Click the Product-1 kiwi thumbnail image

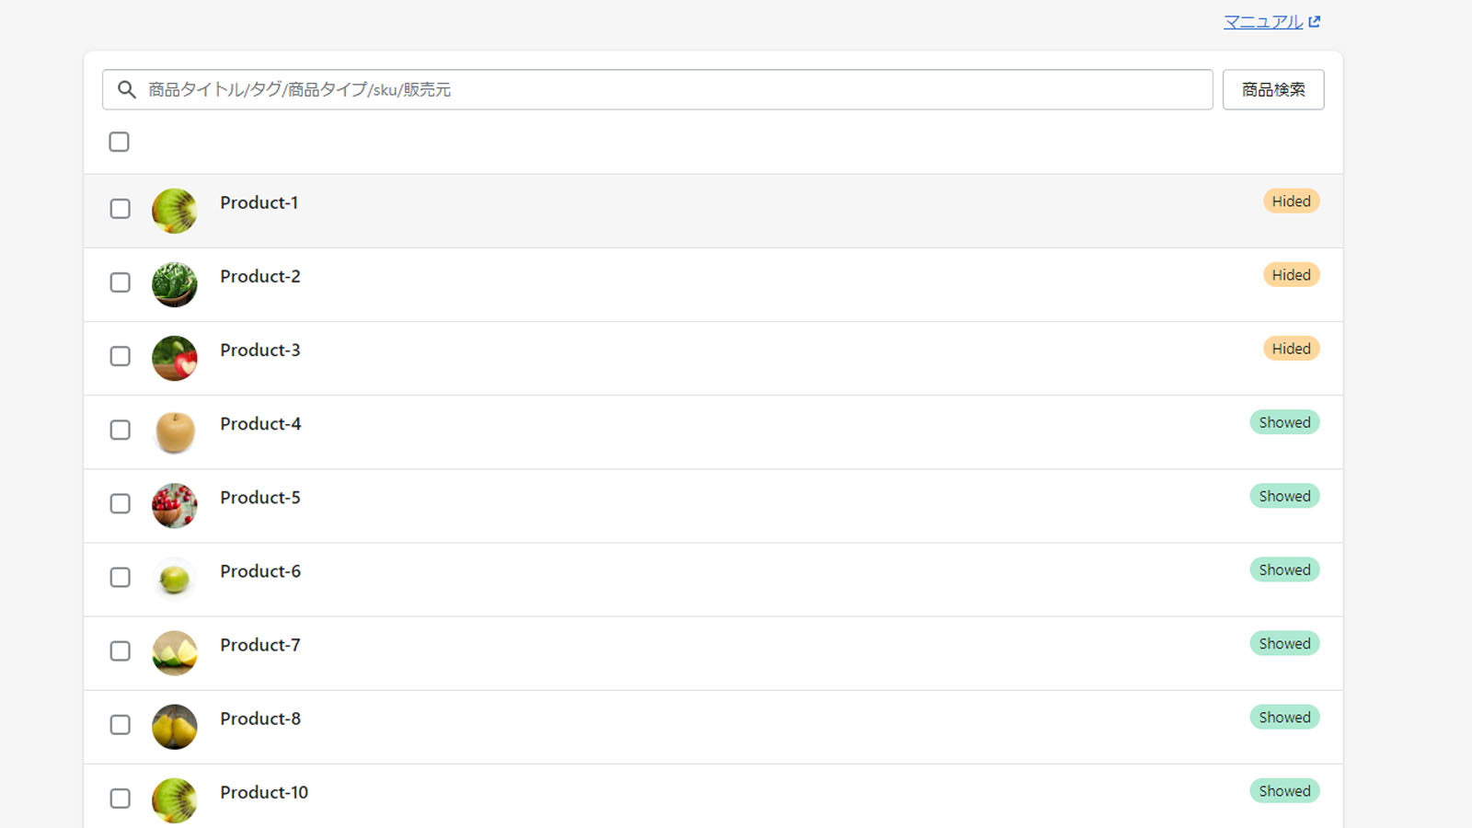coord(174,210)
